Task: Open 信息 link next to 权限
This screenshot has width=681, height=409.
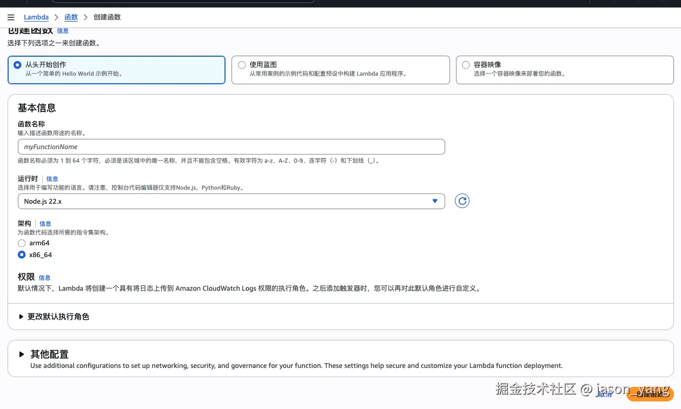Action: (x=44, y=278)
